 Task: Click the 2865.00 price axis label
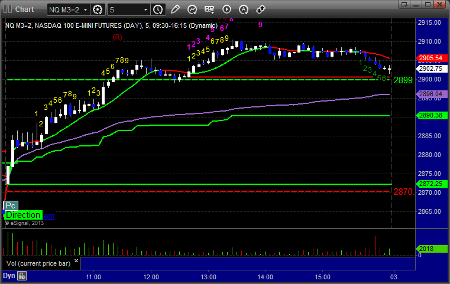[430, 211]
